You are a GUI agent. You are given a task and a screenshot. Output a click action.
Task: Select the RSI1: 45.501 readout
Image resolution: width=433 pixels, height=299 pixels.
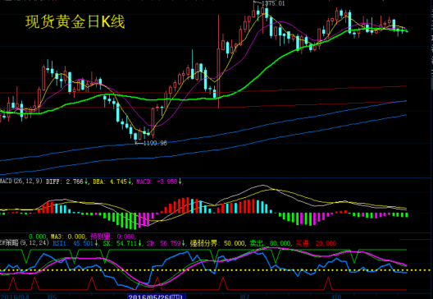[73, 243]
